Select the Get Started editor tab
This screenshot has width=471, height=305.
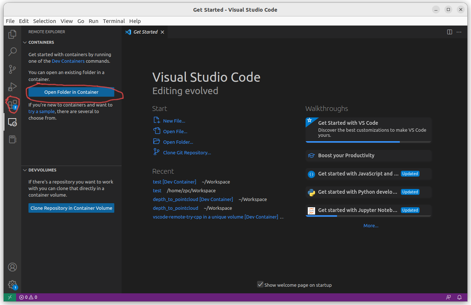[145, 32]
